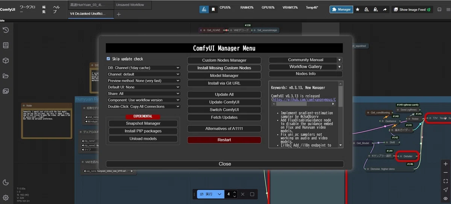
Task: Click Alternatives of A1111 button
Action: coord(224,129)
